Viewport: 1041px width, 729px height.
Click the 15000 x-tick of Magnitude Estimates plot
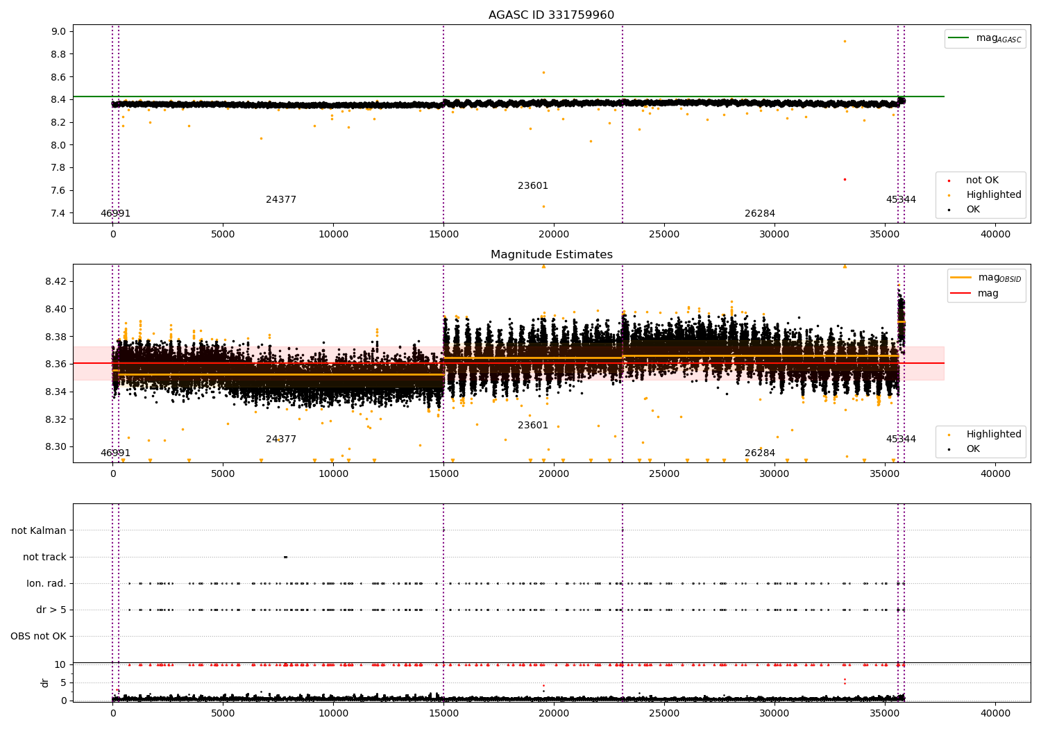point(443,474)
